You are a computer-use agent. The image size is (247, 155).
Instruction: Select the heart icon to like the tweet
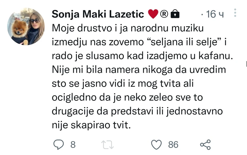click(x=156, y=144)
